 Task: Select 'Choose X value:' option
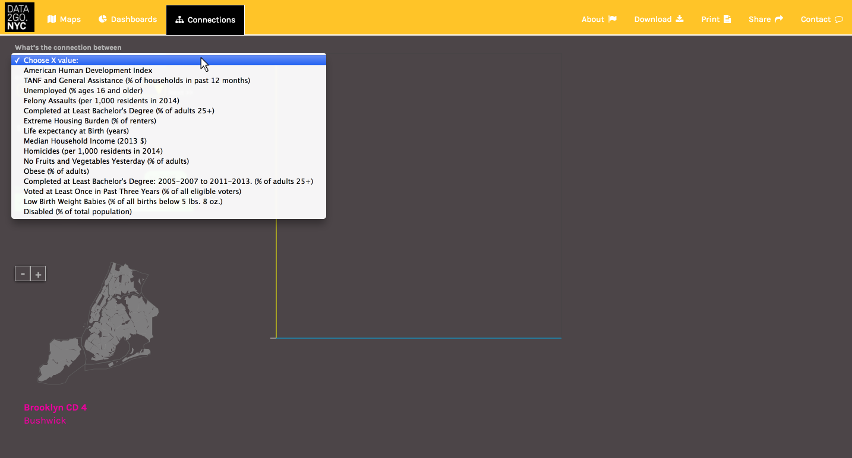pyautogui.click(x=169, y=61)
